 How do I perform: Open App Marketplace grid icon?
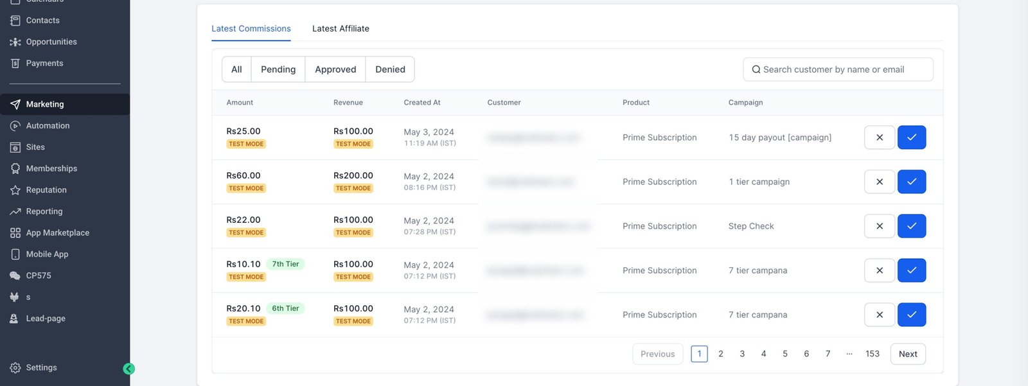(15, 232)
